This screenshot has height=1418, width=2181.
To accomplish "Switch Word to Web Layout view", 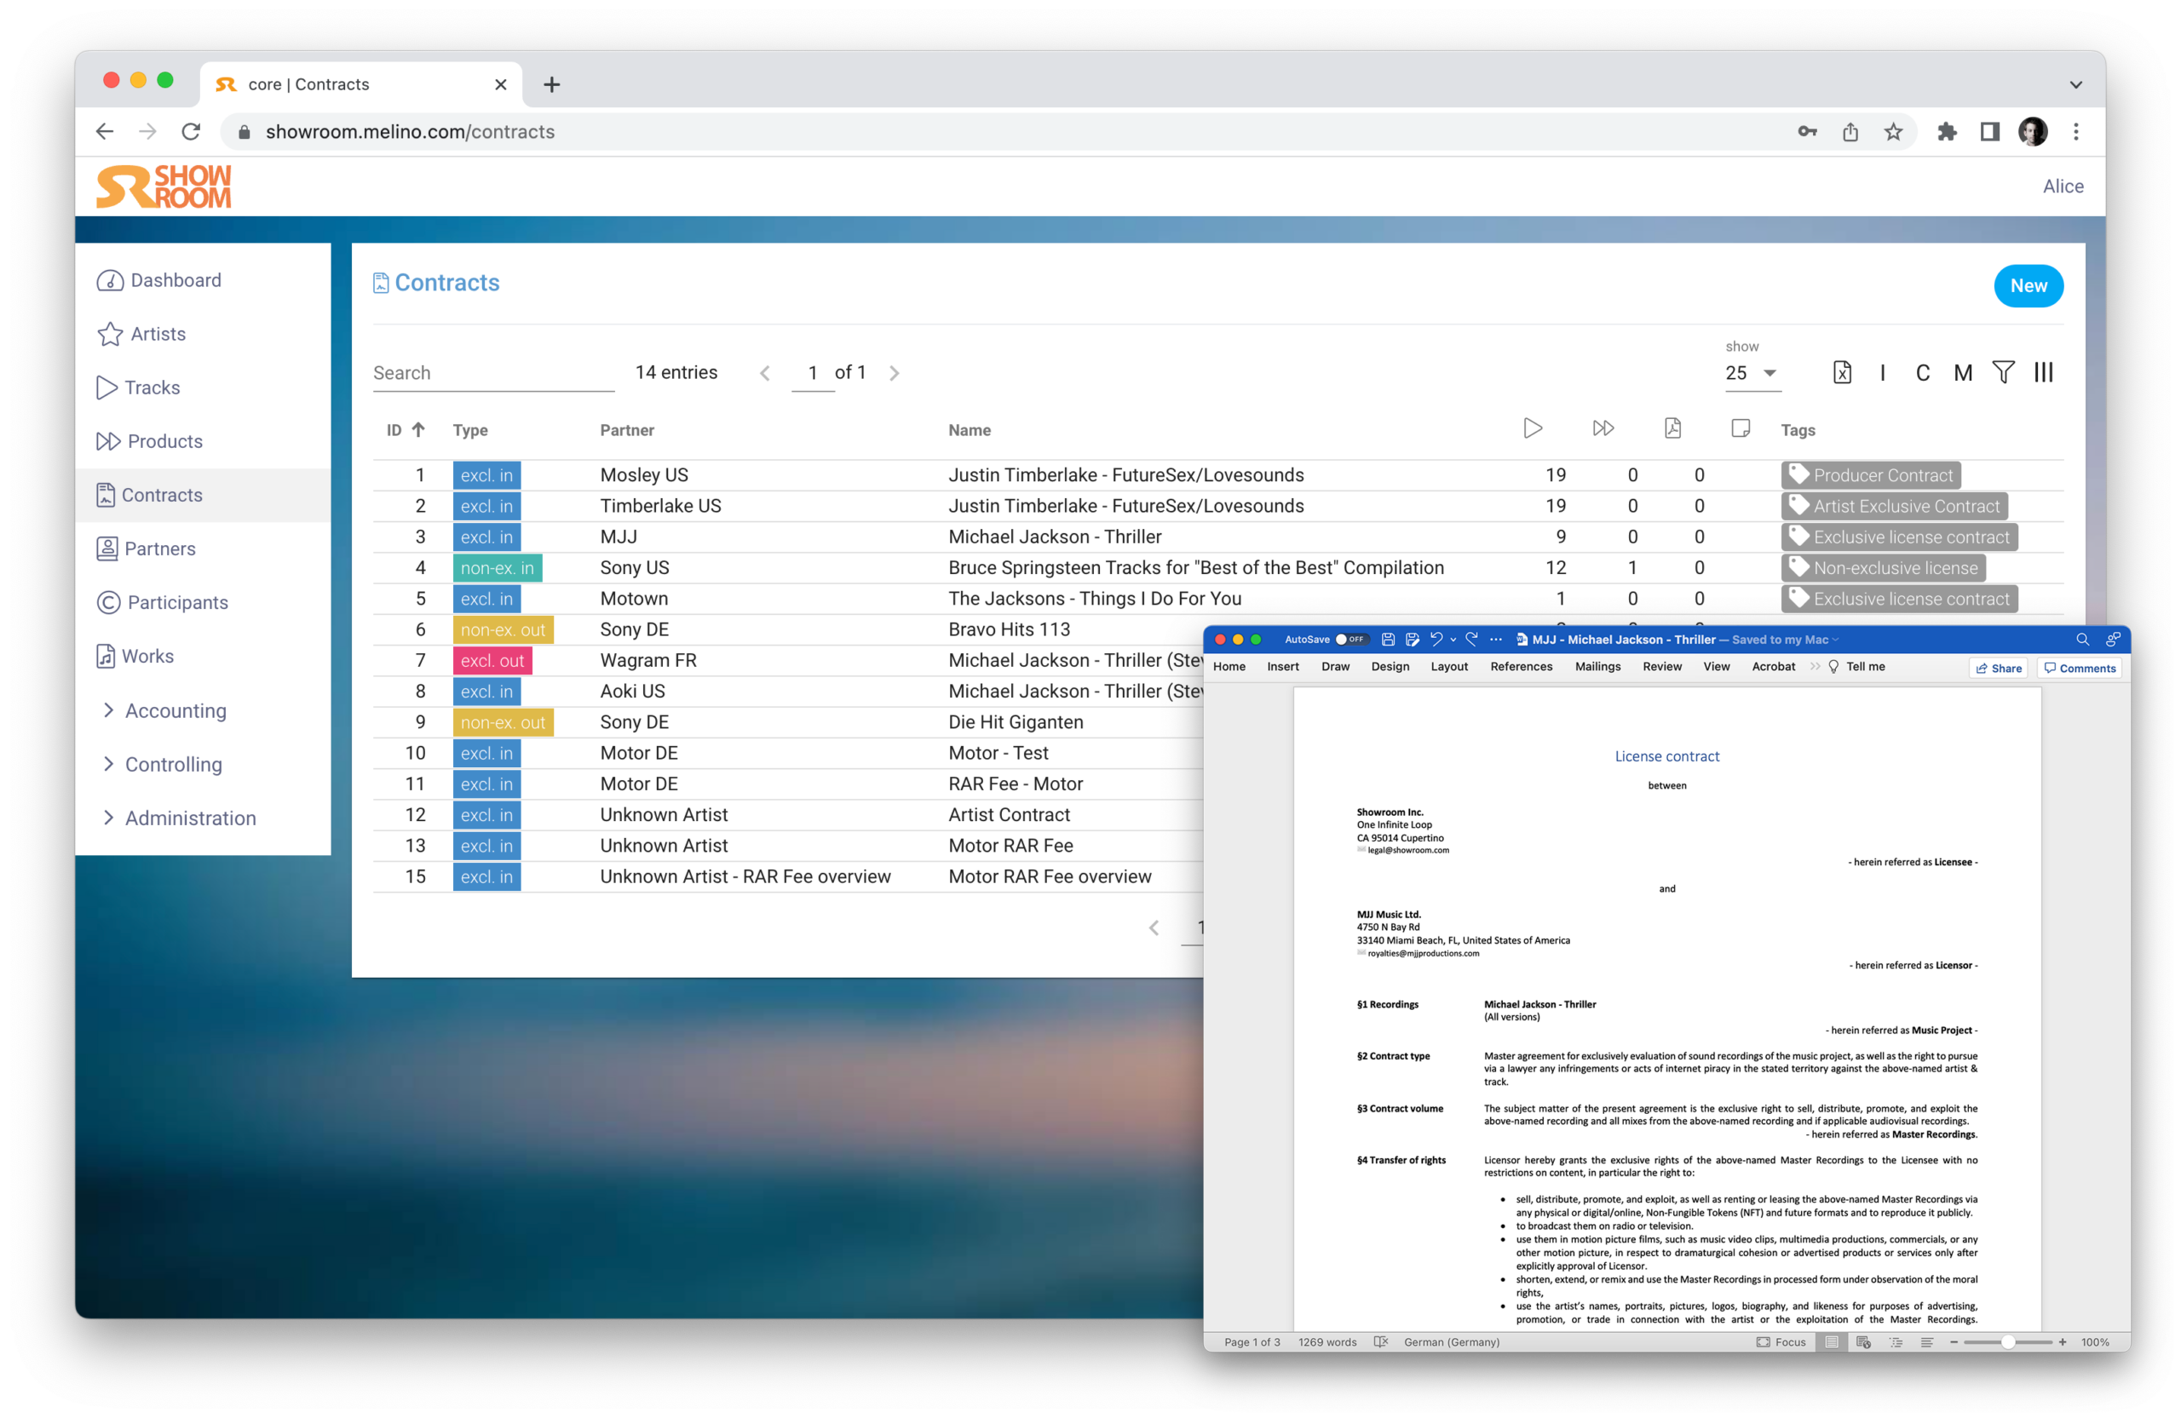I will coord(1863,1342).
